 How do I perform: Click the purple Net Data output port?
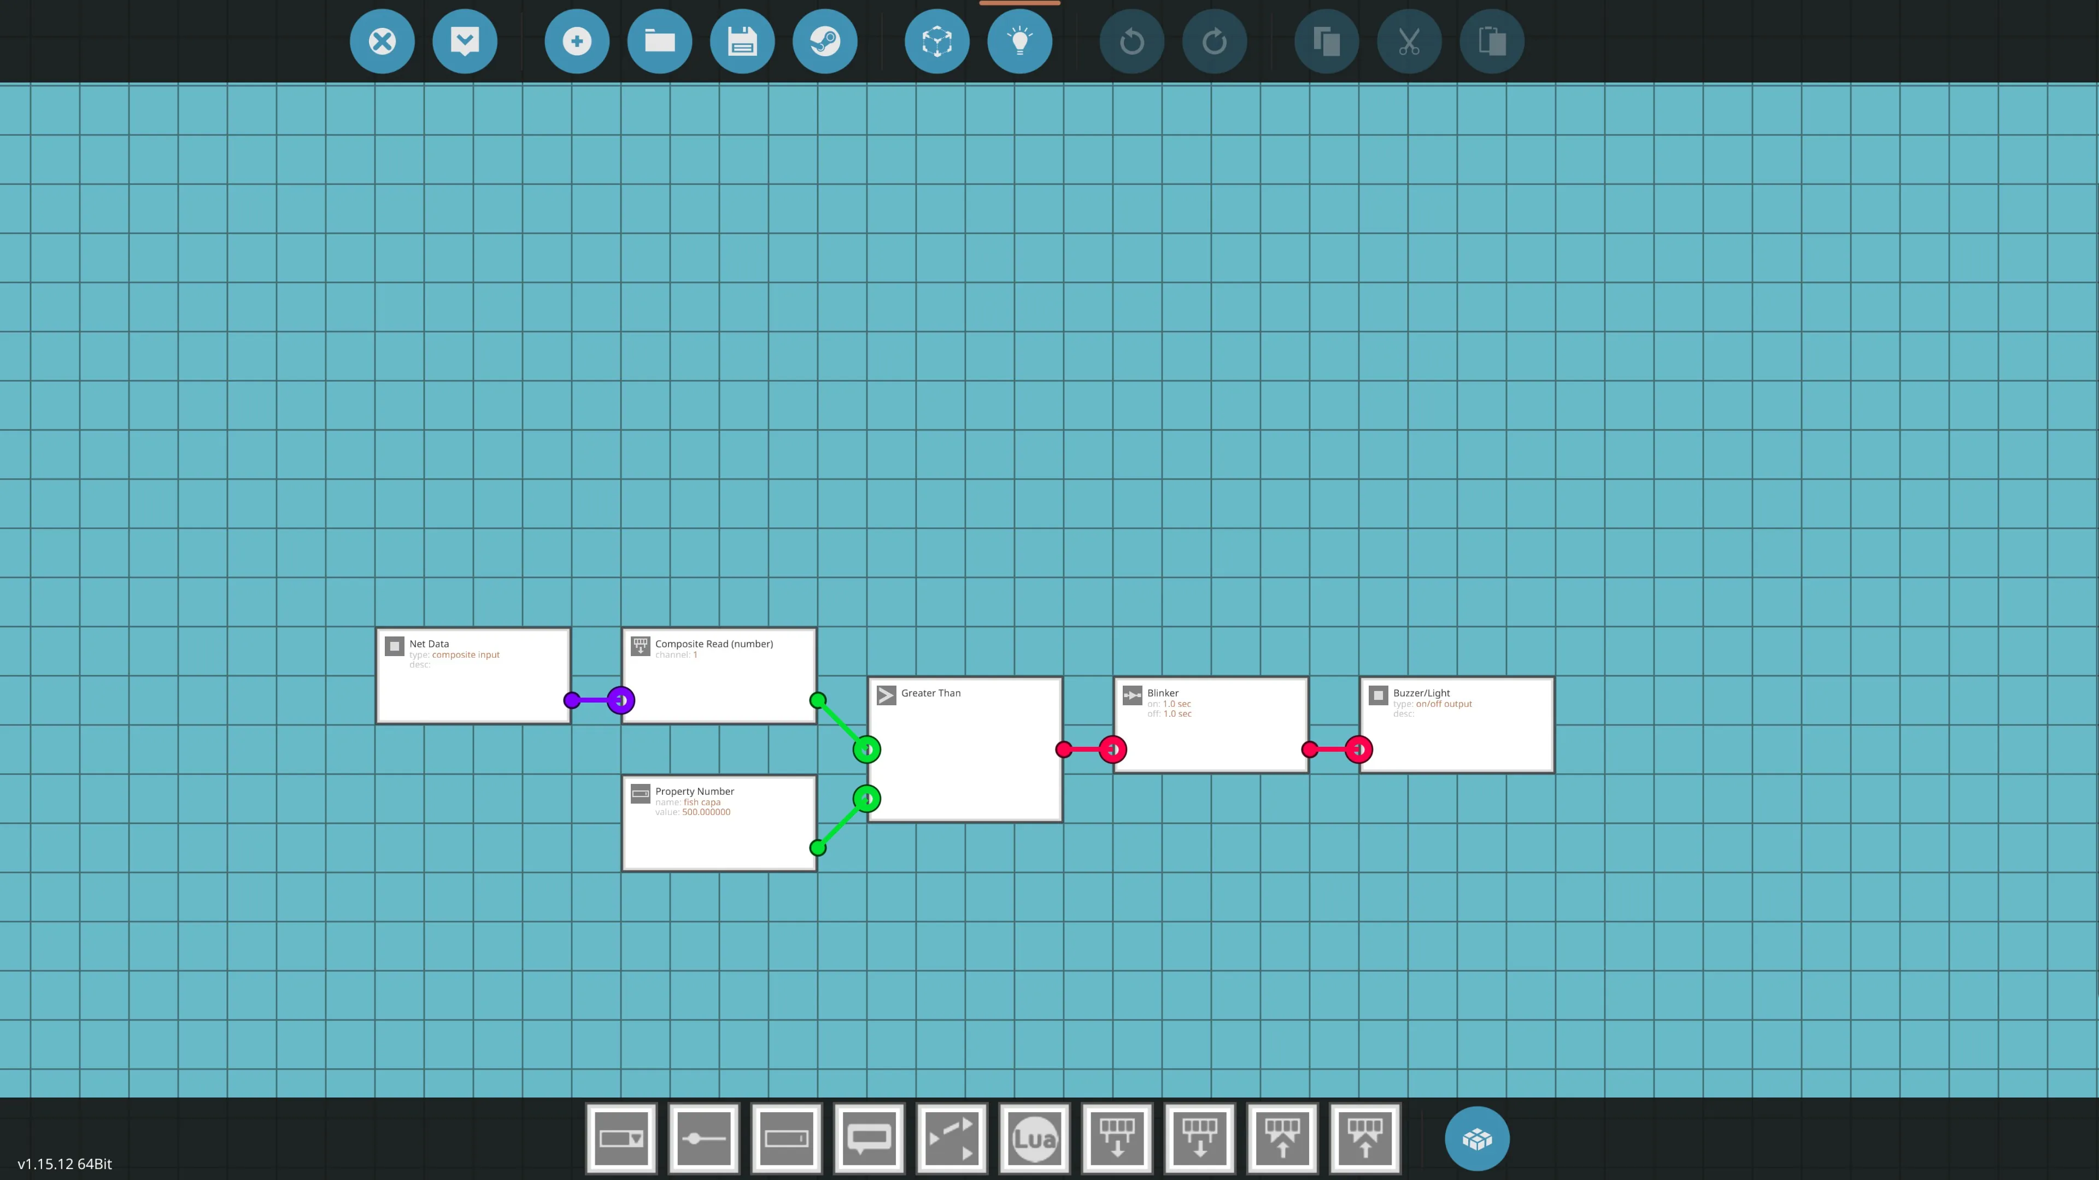click(x=572, y=700)
